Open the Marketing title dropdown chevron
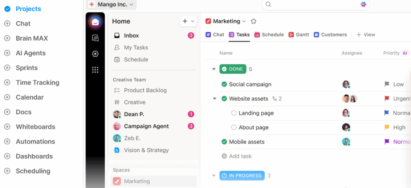This screenshot has width=411, height=188. point(244,22)
